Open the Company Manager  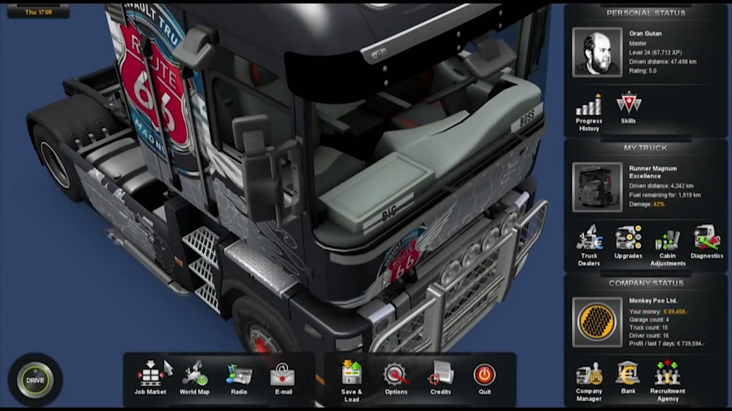pos(589,377)
